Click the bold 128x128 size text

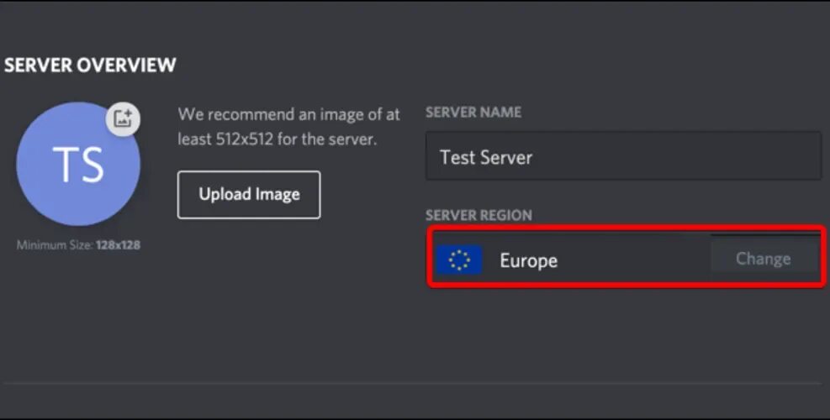pos(117,245)
